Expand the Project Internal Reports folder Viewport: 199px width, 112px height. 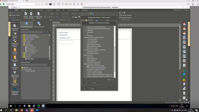pyautogui.click(x=22, y=35)
